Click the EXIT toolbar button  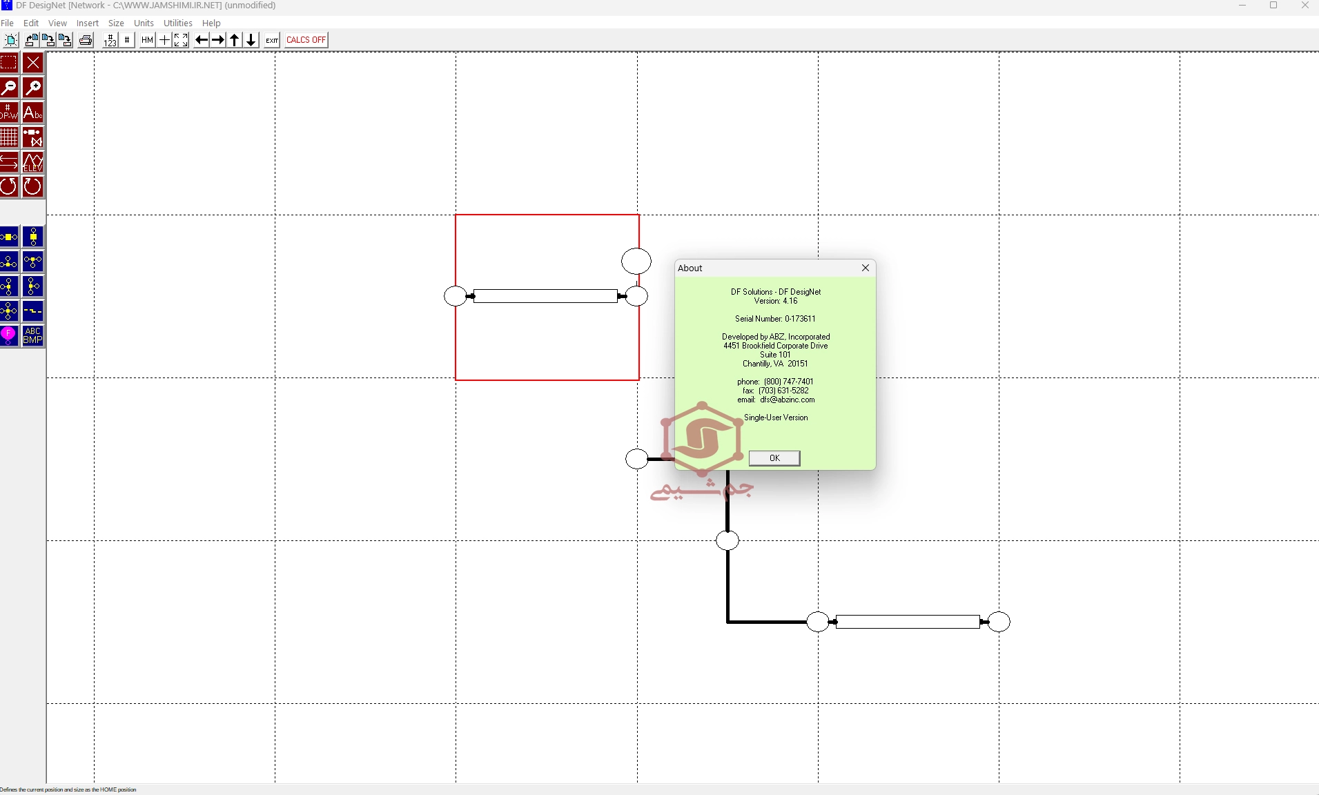click(272, 40)
